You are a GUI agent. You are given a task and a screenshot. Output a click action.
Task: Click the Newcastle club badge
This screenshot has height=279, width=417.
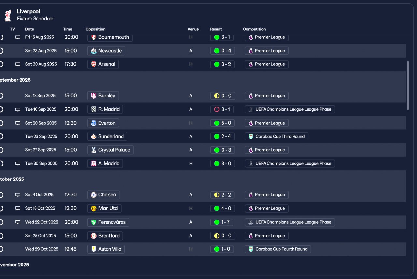tap(93, 51)
